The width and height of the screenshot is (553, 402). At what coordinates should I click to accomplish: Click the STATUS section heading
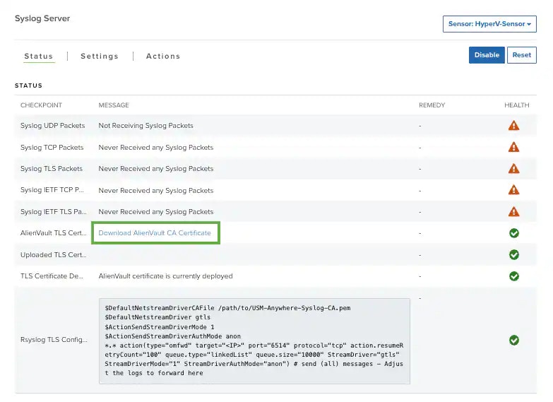(28, 85)
